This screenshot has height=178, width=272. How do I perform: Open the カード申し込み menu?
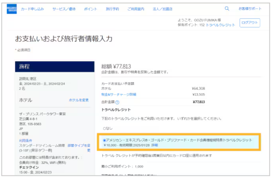(32, 9)
